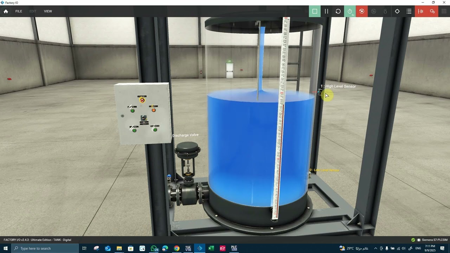The image size is (450, 253).
Task: Reset the simulation with circular arrow
Action: [x=338, y=11]
